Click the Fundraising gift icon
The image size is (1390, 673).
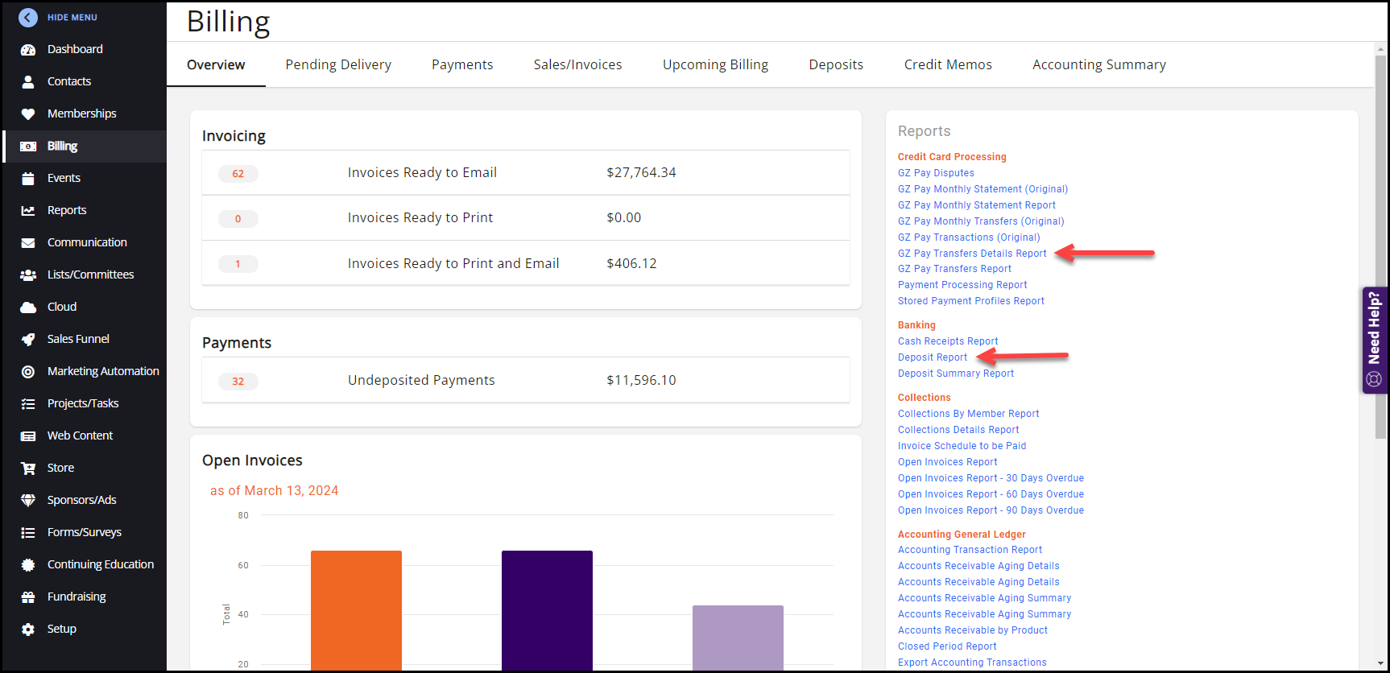point(28,597)
